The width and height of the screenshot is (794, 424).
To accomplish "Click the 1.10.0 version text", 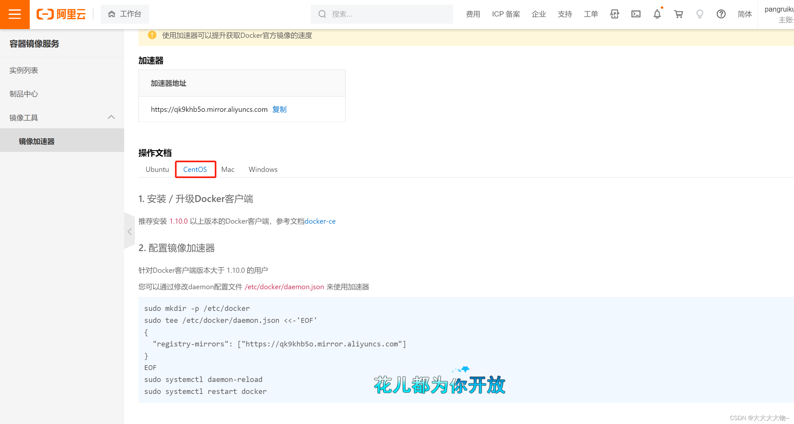I will pyautogui.click(x=179, y=221).
